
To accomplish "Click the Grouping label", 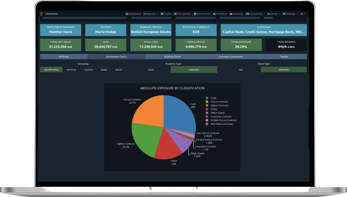I will (x=83, y=64).
